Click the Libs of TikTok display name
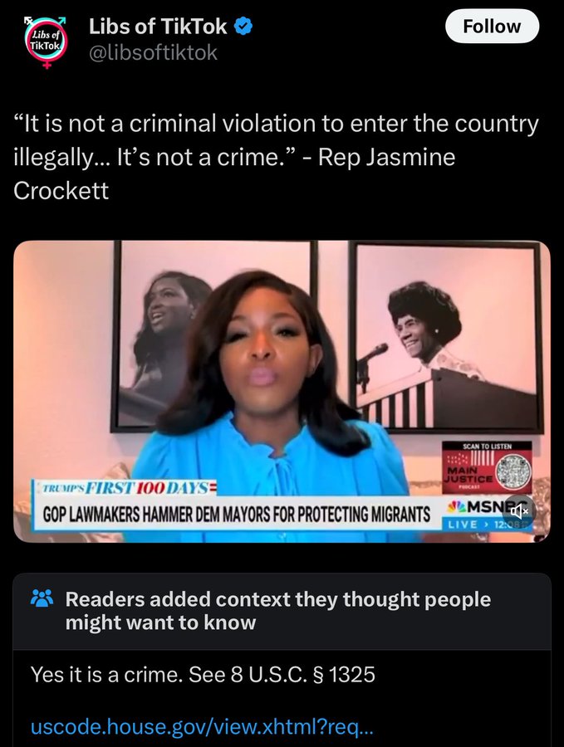 point(158,27)
